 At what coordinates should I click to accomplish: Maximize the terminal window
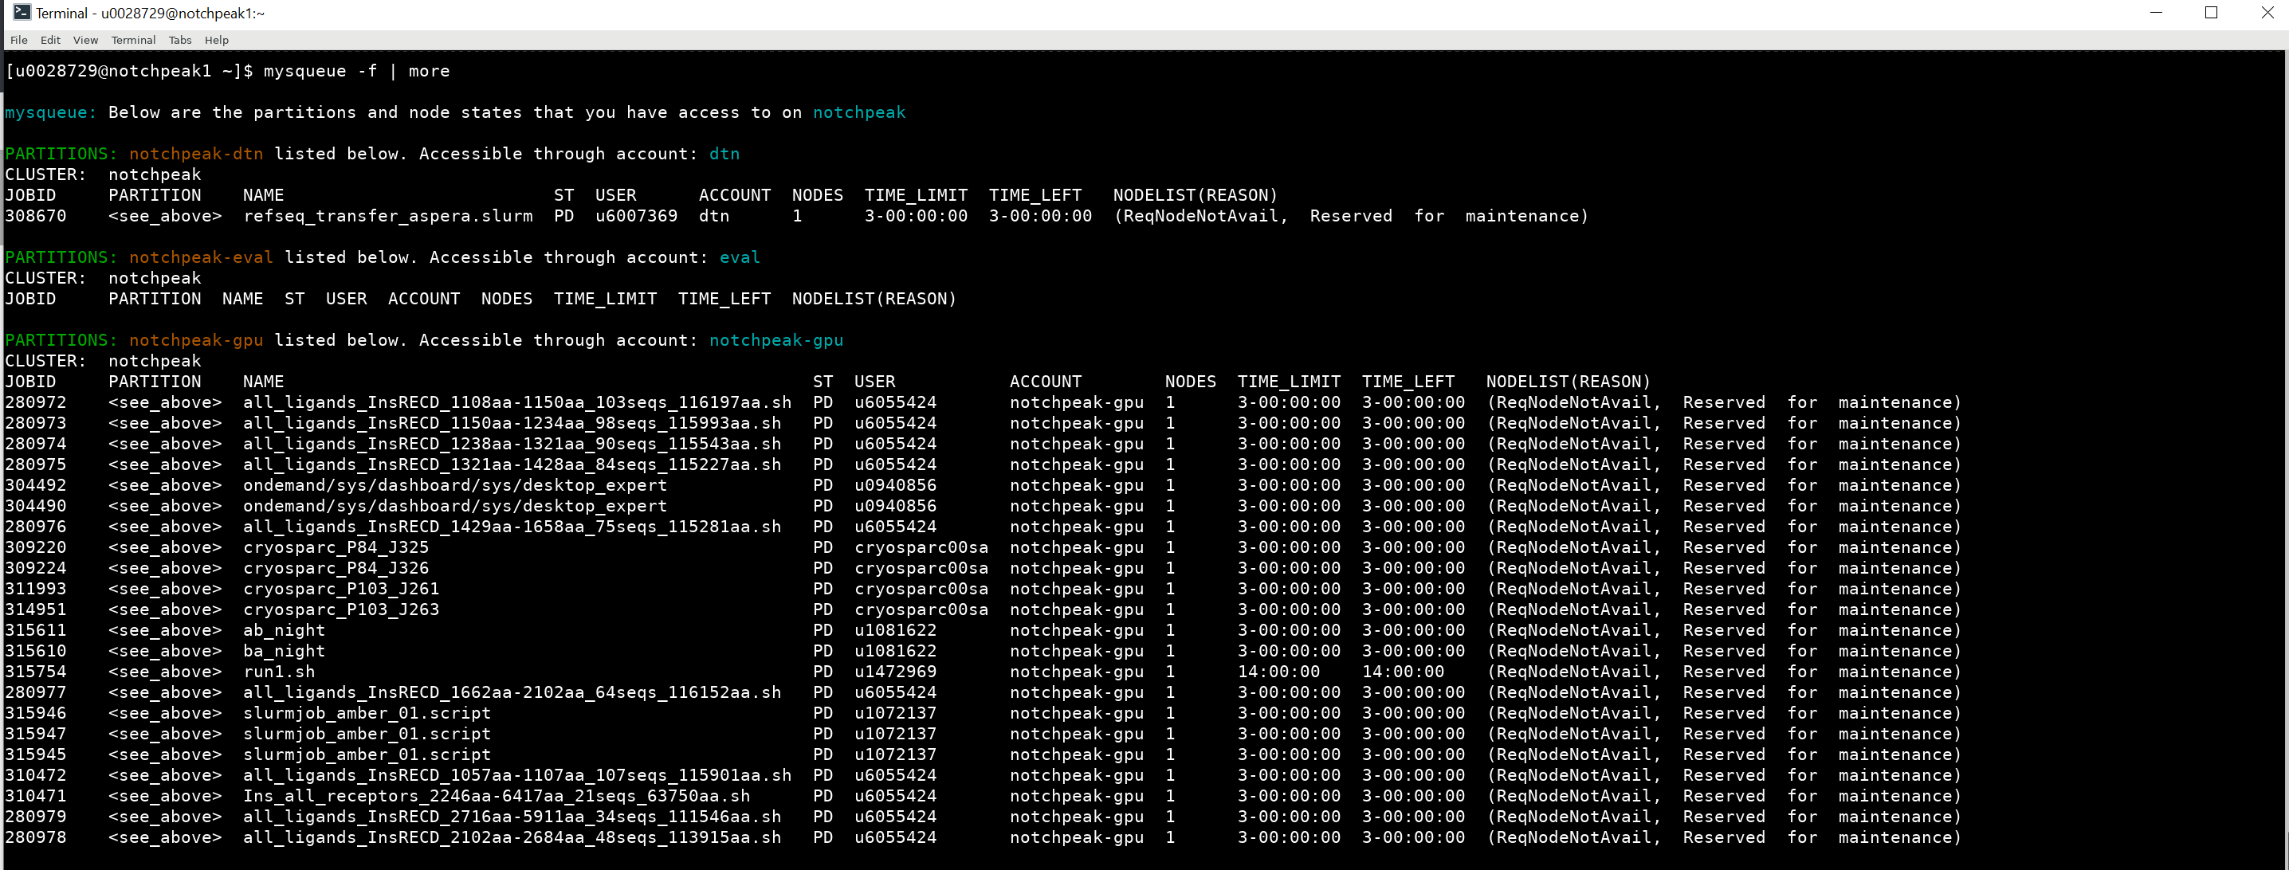2212,13
